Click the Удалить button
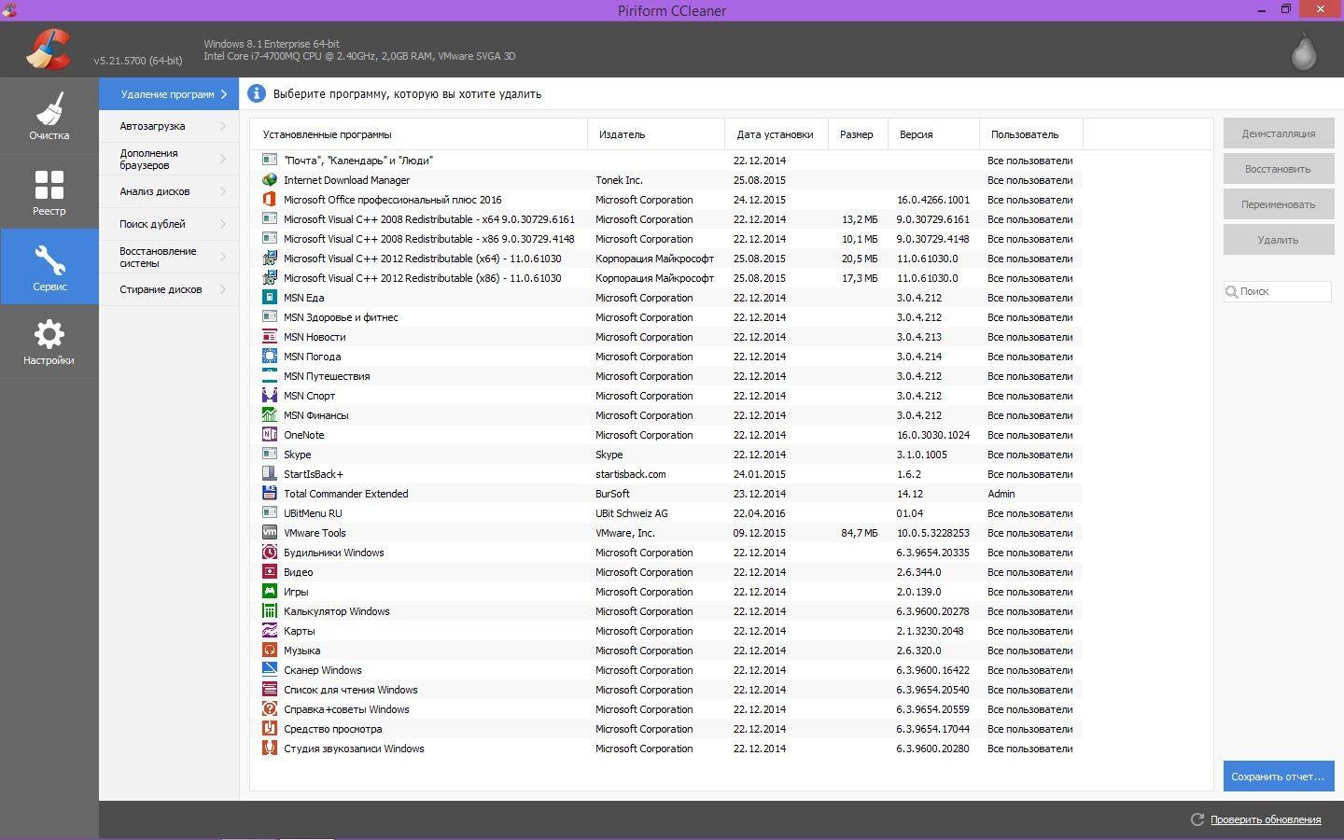 [1279, 240]
